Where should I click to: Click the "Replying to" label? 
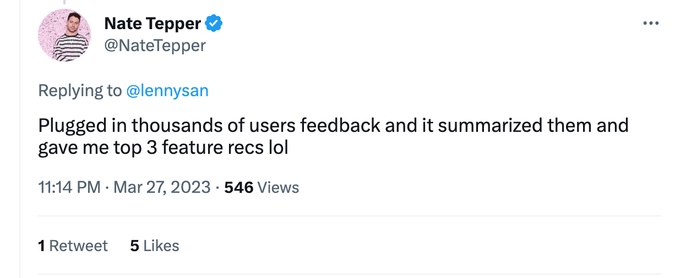click(80, 91)
